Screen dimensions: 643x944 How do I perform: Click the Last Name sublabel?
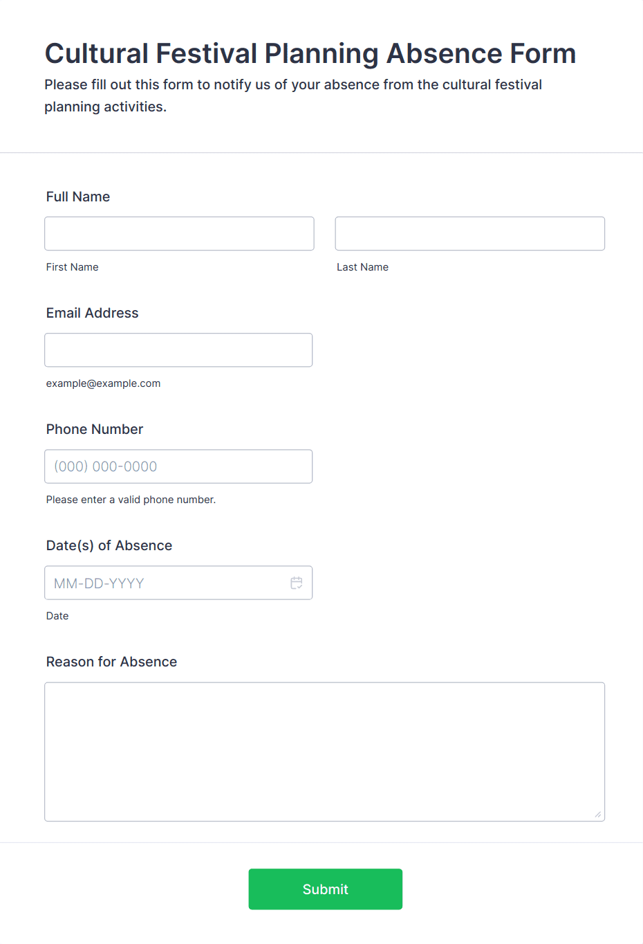pyautogui.click(x=362, y=267)
